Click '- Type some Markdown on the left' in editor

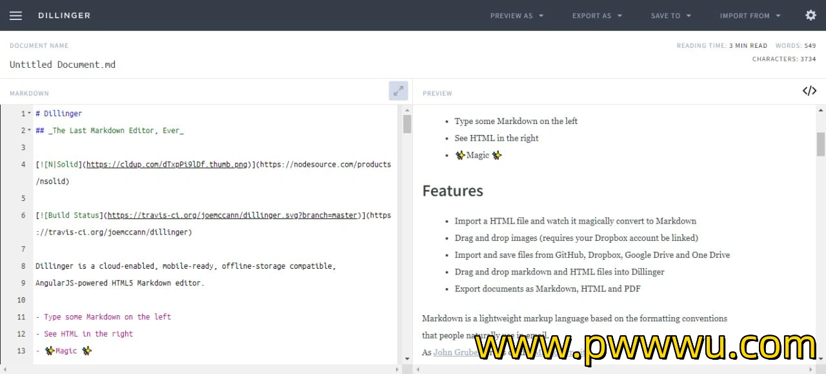click(103, 317)
